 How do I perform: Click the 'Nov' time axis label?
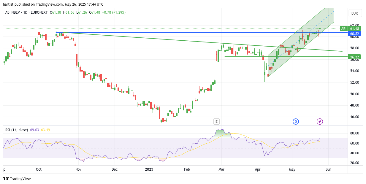click(x=78, y=169)
